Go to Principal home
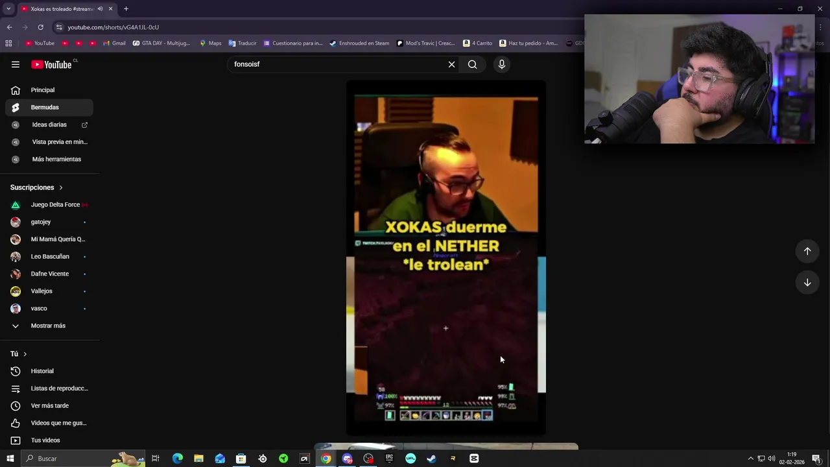This screenshot has height=467, width=830. pyautogui.click(x=49, y=90)
